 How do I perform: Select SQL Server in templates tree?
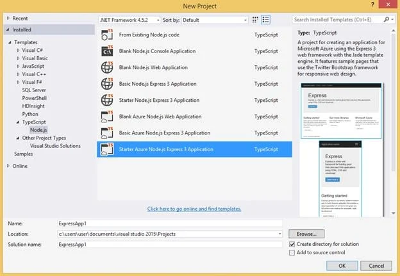tap(34, 90)
